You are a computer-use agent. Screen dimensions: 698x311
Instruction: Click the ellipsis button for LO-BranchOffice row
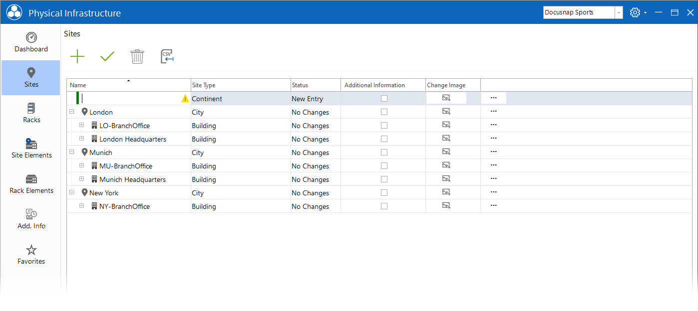click(494, 125)
